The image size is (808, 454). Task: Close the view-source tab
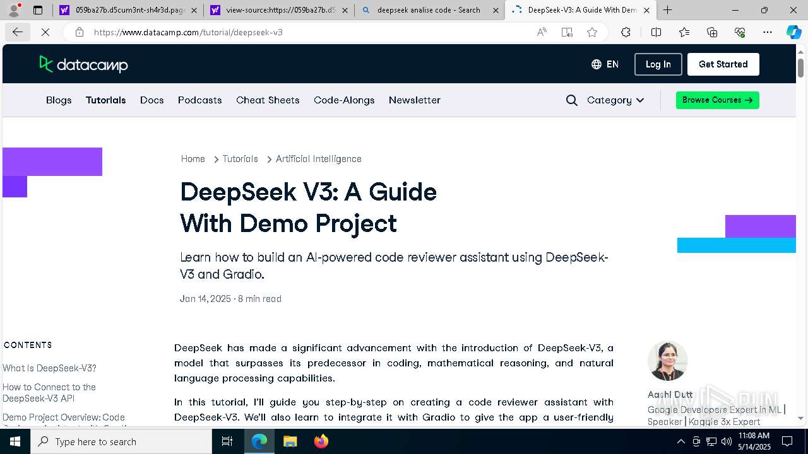coord(344,10)
